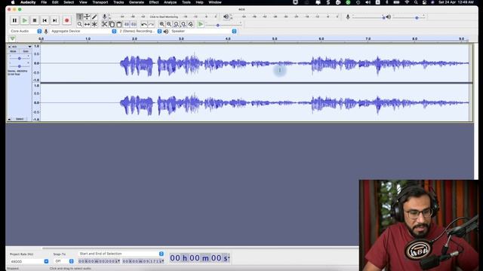Adjust the track pan slider

pyautogui.click(x=20, y=66)
